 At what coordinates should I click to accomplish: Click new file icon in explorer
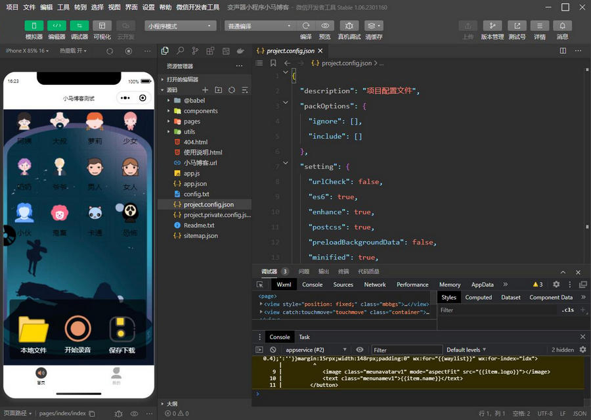pyautogui.click(x=206, y=90)
